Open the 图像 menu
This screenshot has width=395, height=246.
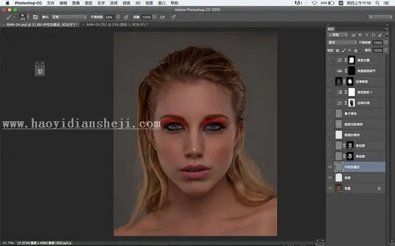tap(76, 3)
